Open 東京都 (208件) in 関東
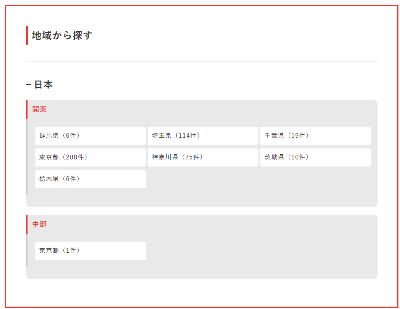The width and height of the screenshot is (400, 309). [x=90, y=157]
